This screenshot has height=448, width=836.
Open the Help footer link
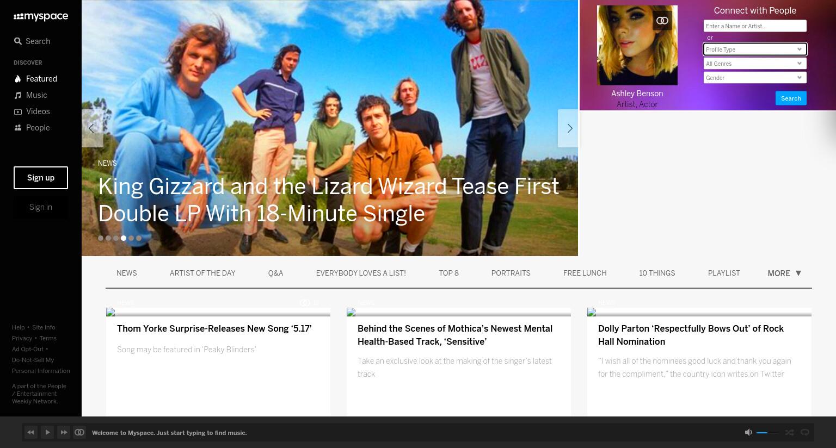[19, 327]
